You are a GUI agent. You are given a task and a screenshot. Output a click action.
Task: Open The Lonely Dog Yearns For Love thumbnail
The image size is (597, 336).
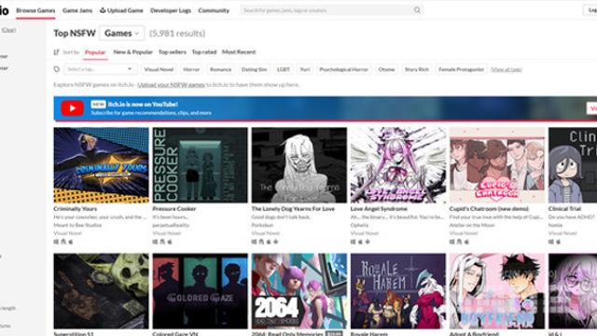point(298,165)
